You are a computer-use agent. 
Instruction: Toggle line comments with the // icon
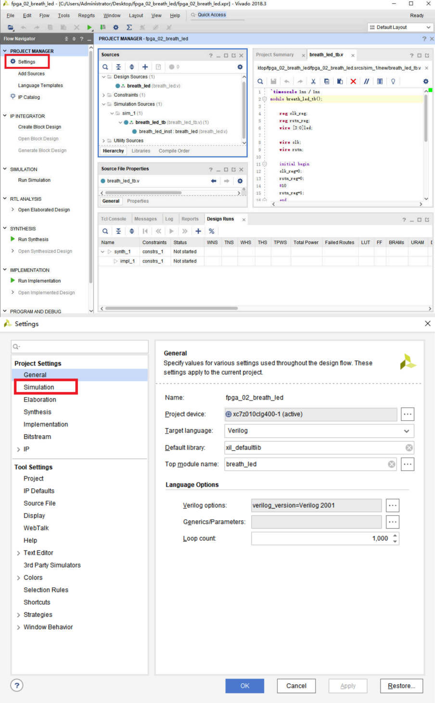pyautogui.click(x=366, y=81)
